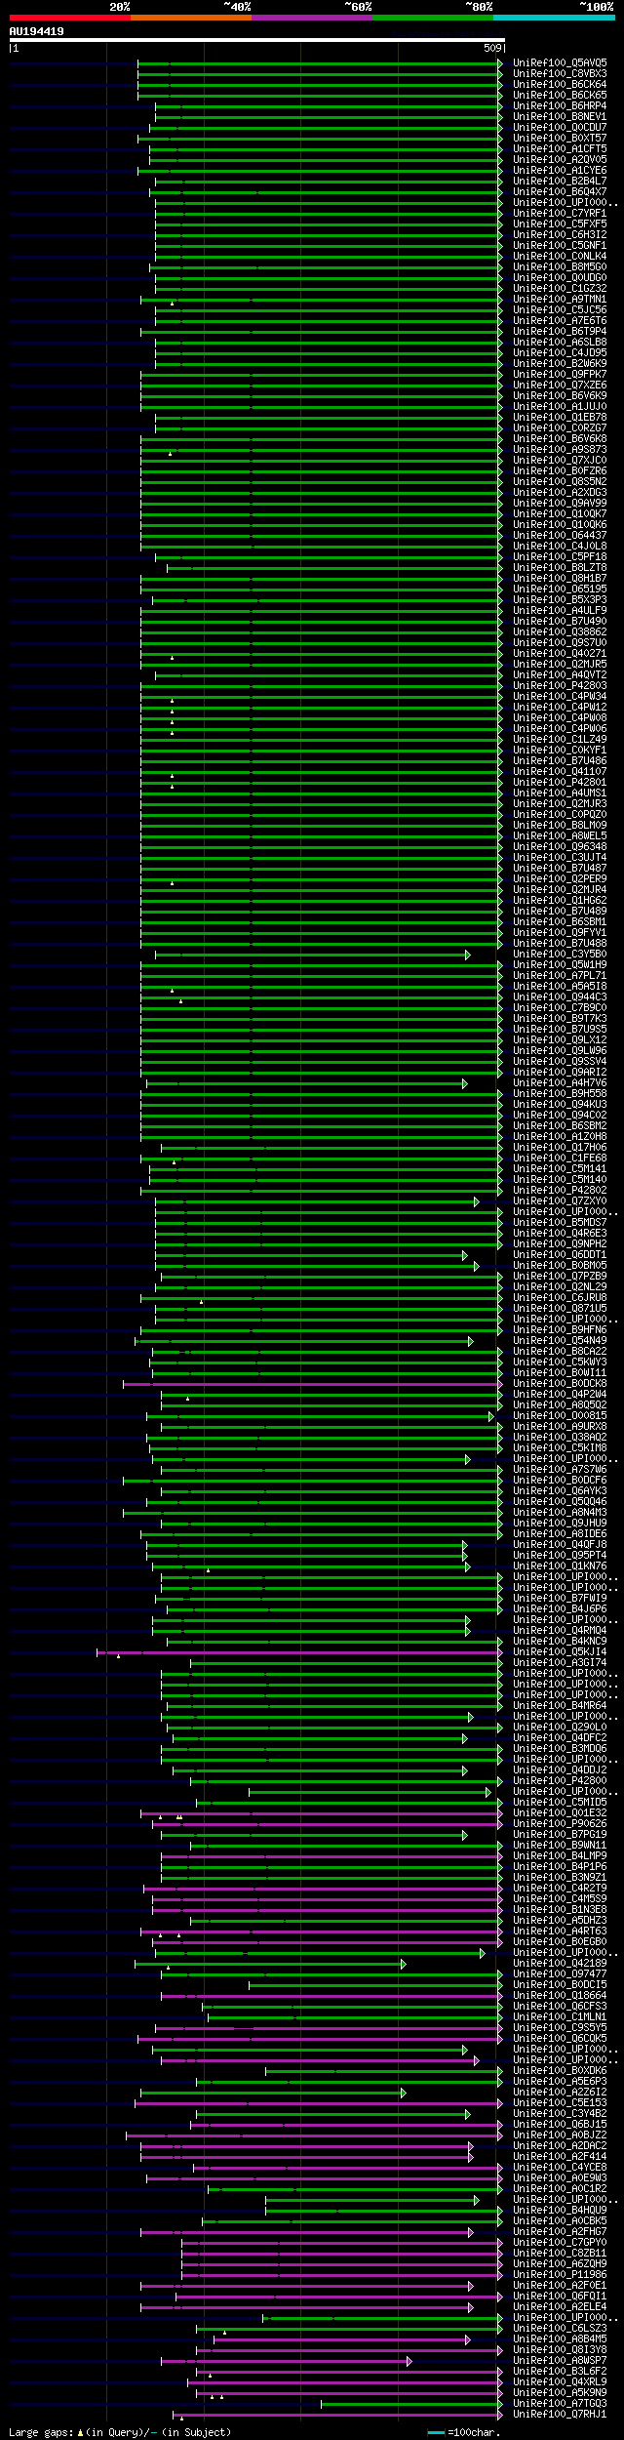Select the UniRef100_Q9SSV4 entry
The height and width of the screenshot is (2440, 624).
pos(560,1061)
